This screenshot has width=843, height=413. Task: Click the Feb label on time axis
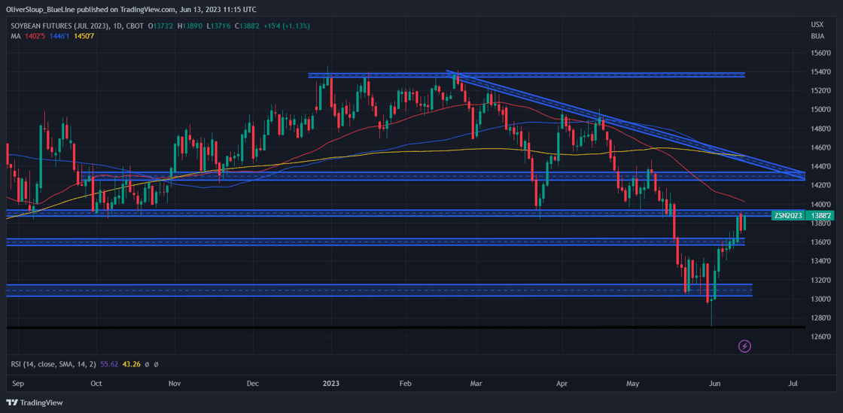coord(406,384)
